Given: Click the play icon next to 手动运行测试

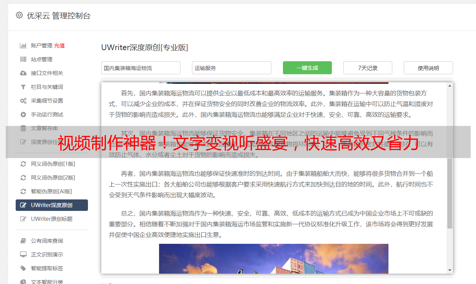Looking at the screenshot, I should [23, 114].
